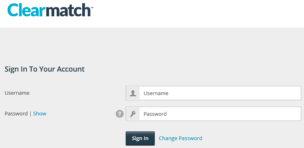
Task: Click the Clearmatch logo
Action: 50,10
